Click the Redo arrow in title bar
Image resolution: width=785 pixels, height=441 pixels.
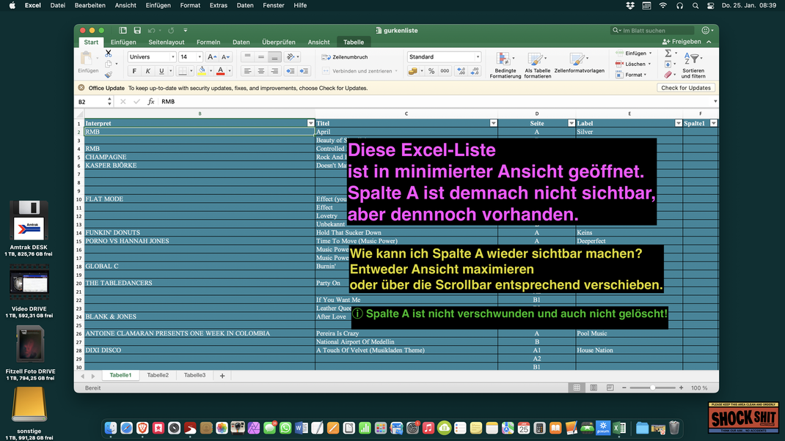171,31
